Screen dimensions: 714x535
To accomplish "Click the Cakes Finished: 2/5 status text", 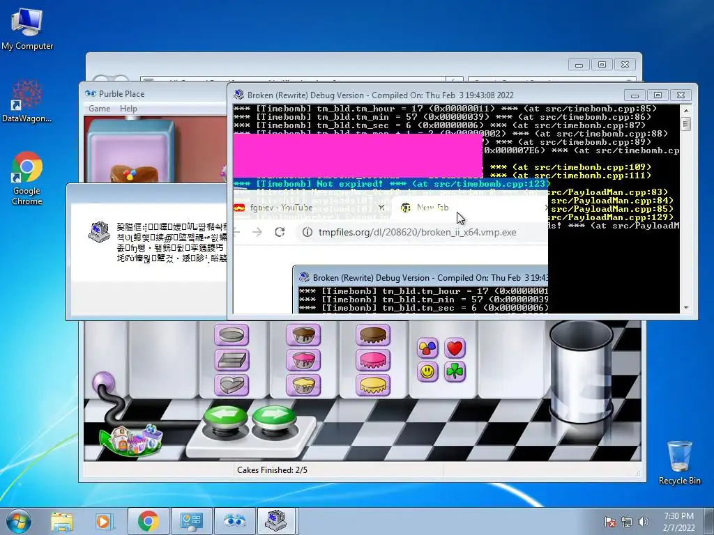I will (273, 470).
